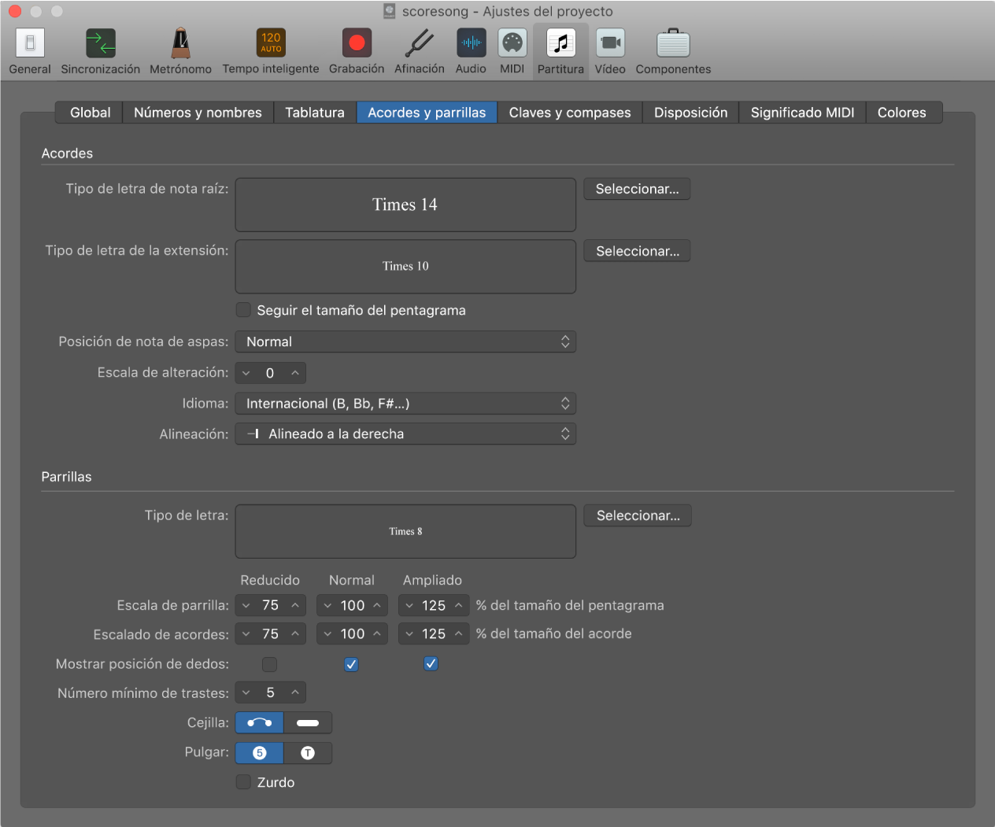Switch to the Claves y compases tab

[570, 113]
